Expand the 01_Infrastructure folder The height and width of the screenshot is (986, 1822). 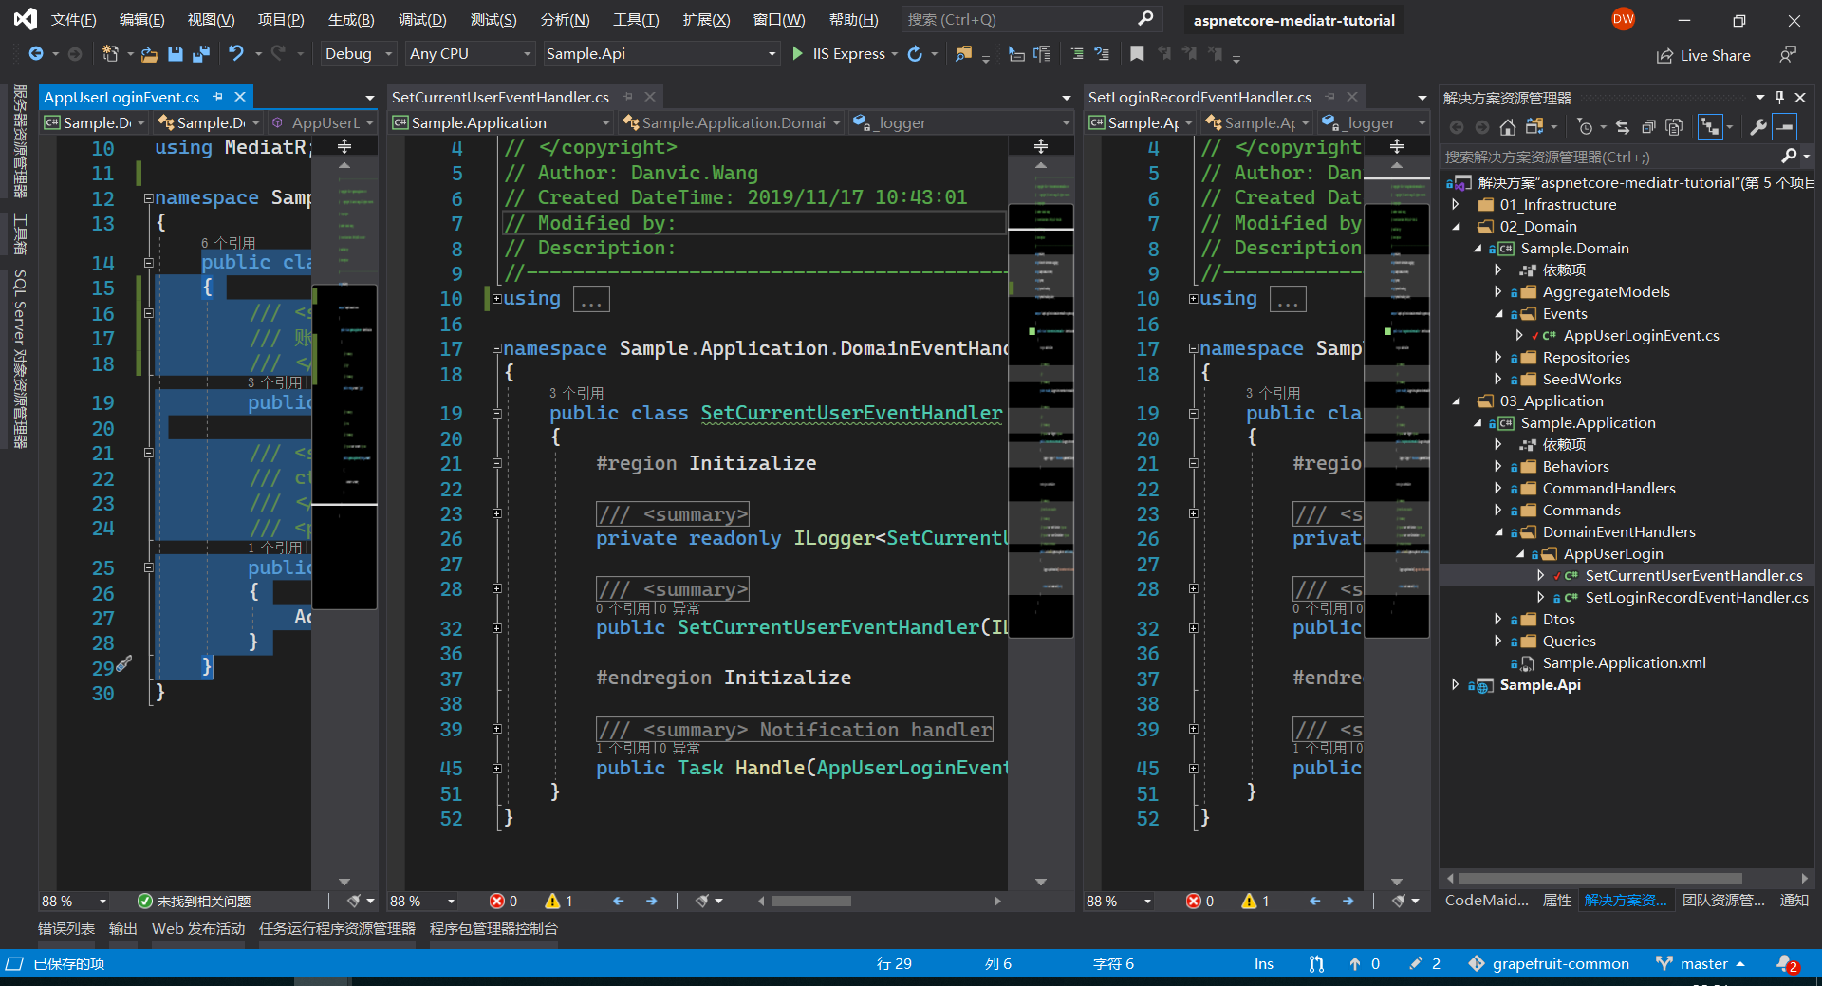[x=1456, y=205]
